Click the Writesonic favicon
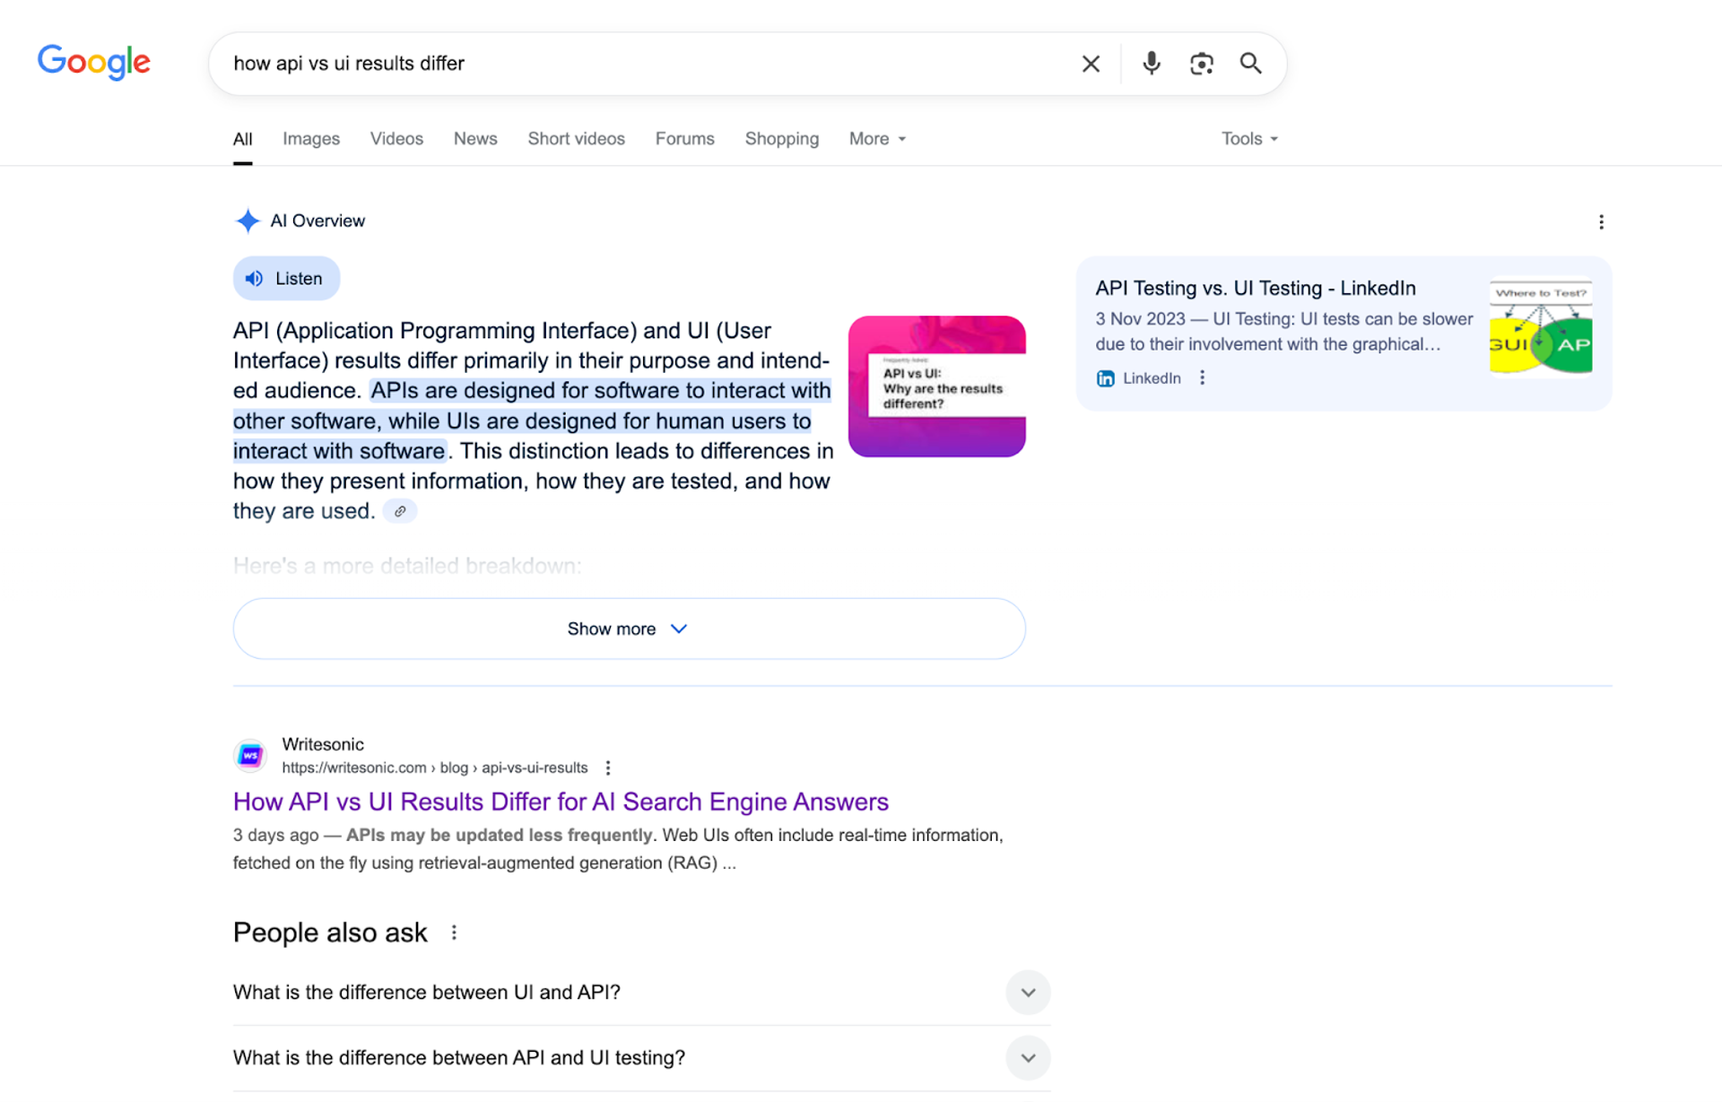This screenshot has width=1722, height=1102. (250, 756)
